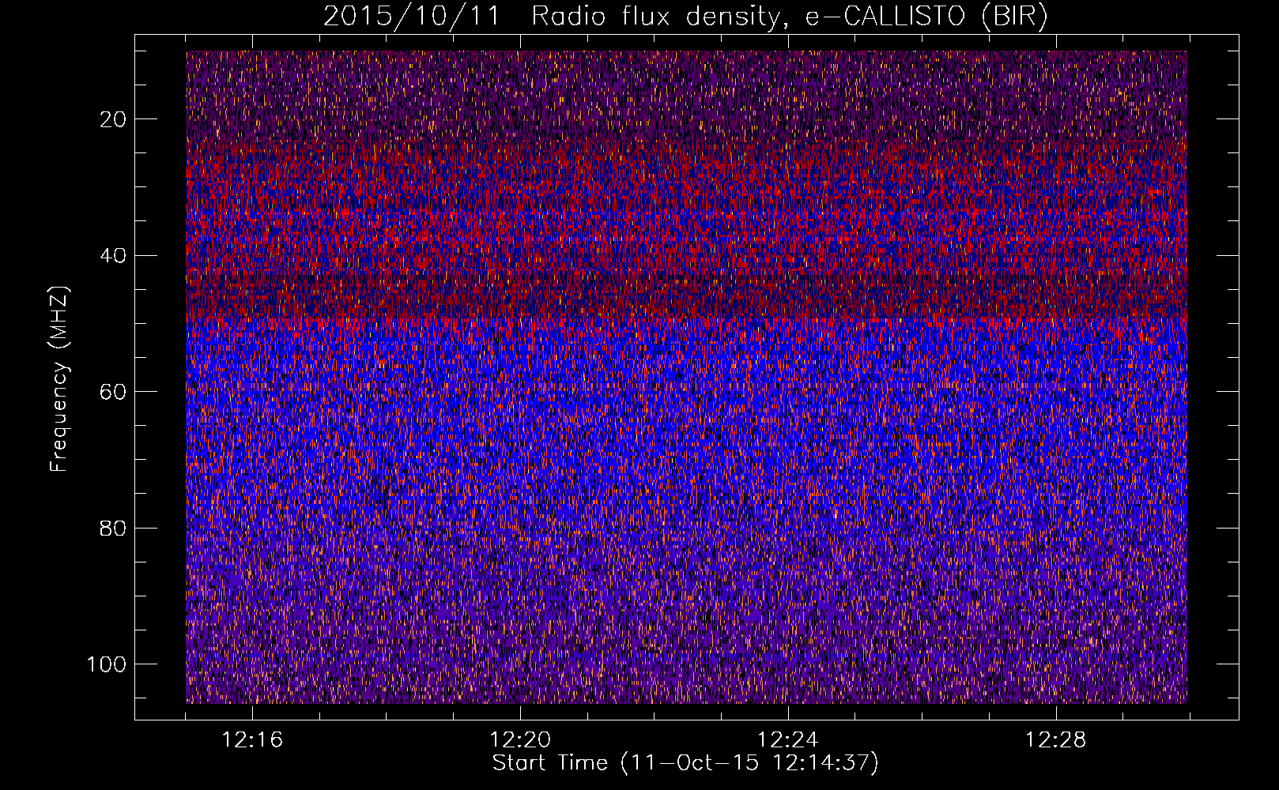1279x790 pixels.
Task: Click inside the radio spectrogram plot
Action: point(686,377)
